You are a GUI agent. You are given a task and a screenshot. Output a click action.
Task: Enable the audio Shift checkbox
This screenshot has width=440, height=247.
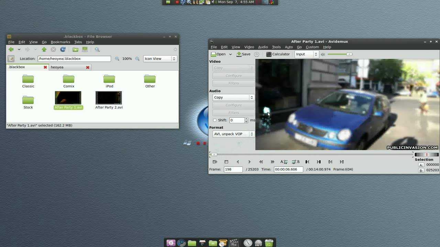click(215, 120)
